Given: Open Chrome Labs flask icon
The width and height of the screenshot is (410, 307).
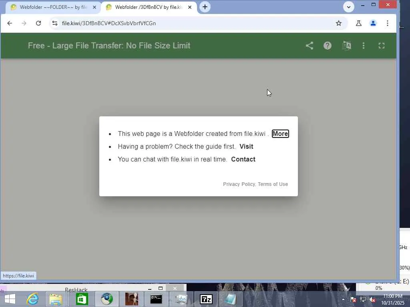Looking at the screenshot, I should pyautogui.click(x=359, y=23).
